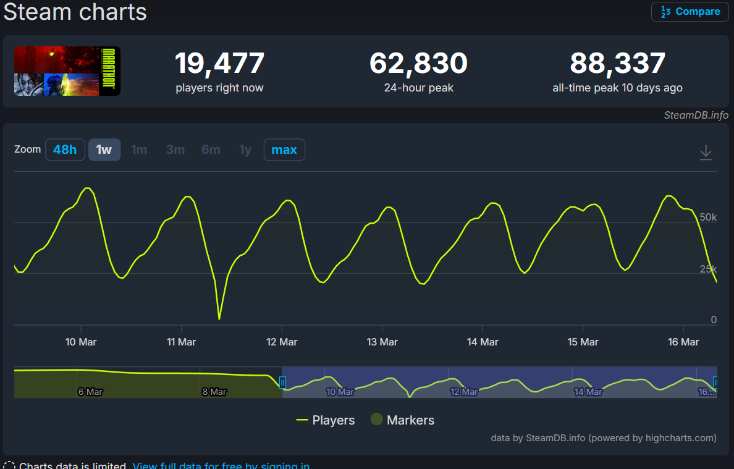Select the max zoom range
The width and height of the screenshot is (734, 469).
click(x=284, y=150)
